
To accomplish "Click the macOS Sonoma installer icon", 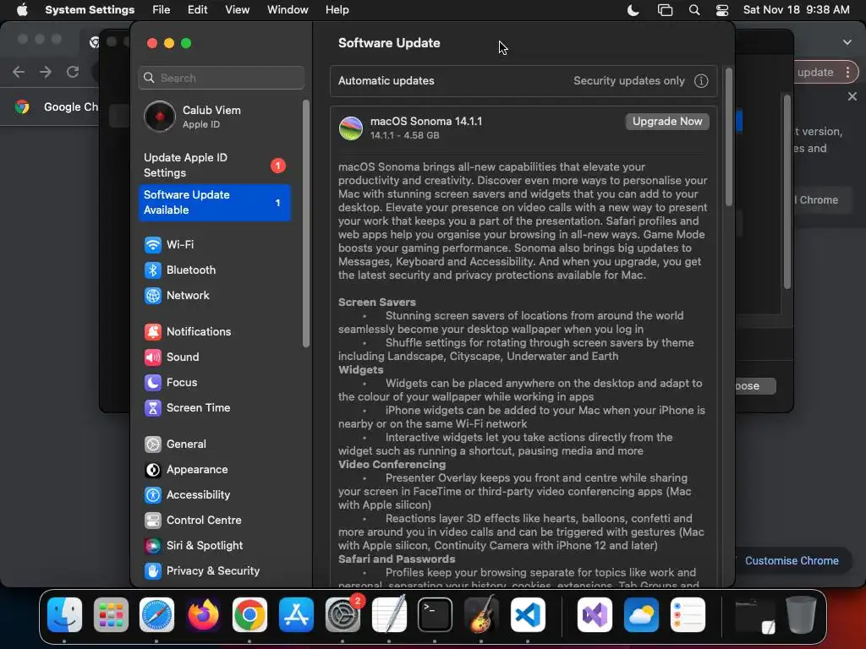I will pyautogui.click(x=351, y=128).
